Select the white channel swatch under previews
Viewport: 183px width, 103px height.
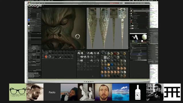[x=142, y=41]
